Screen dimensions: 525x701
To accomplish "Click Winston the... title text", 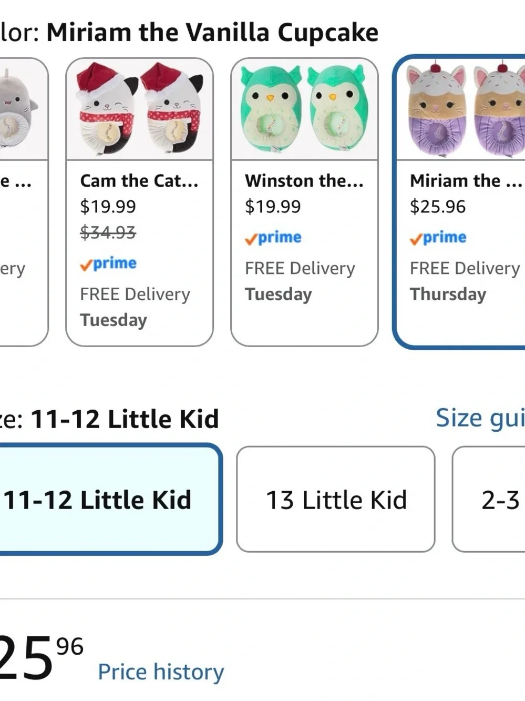I will point(304,181).
